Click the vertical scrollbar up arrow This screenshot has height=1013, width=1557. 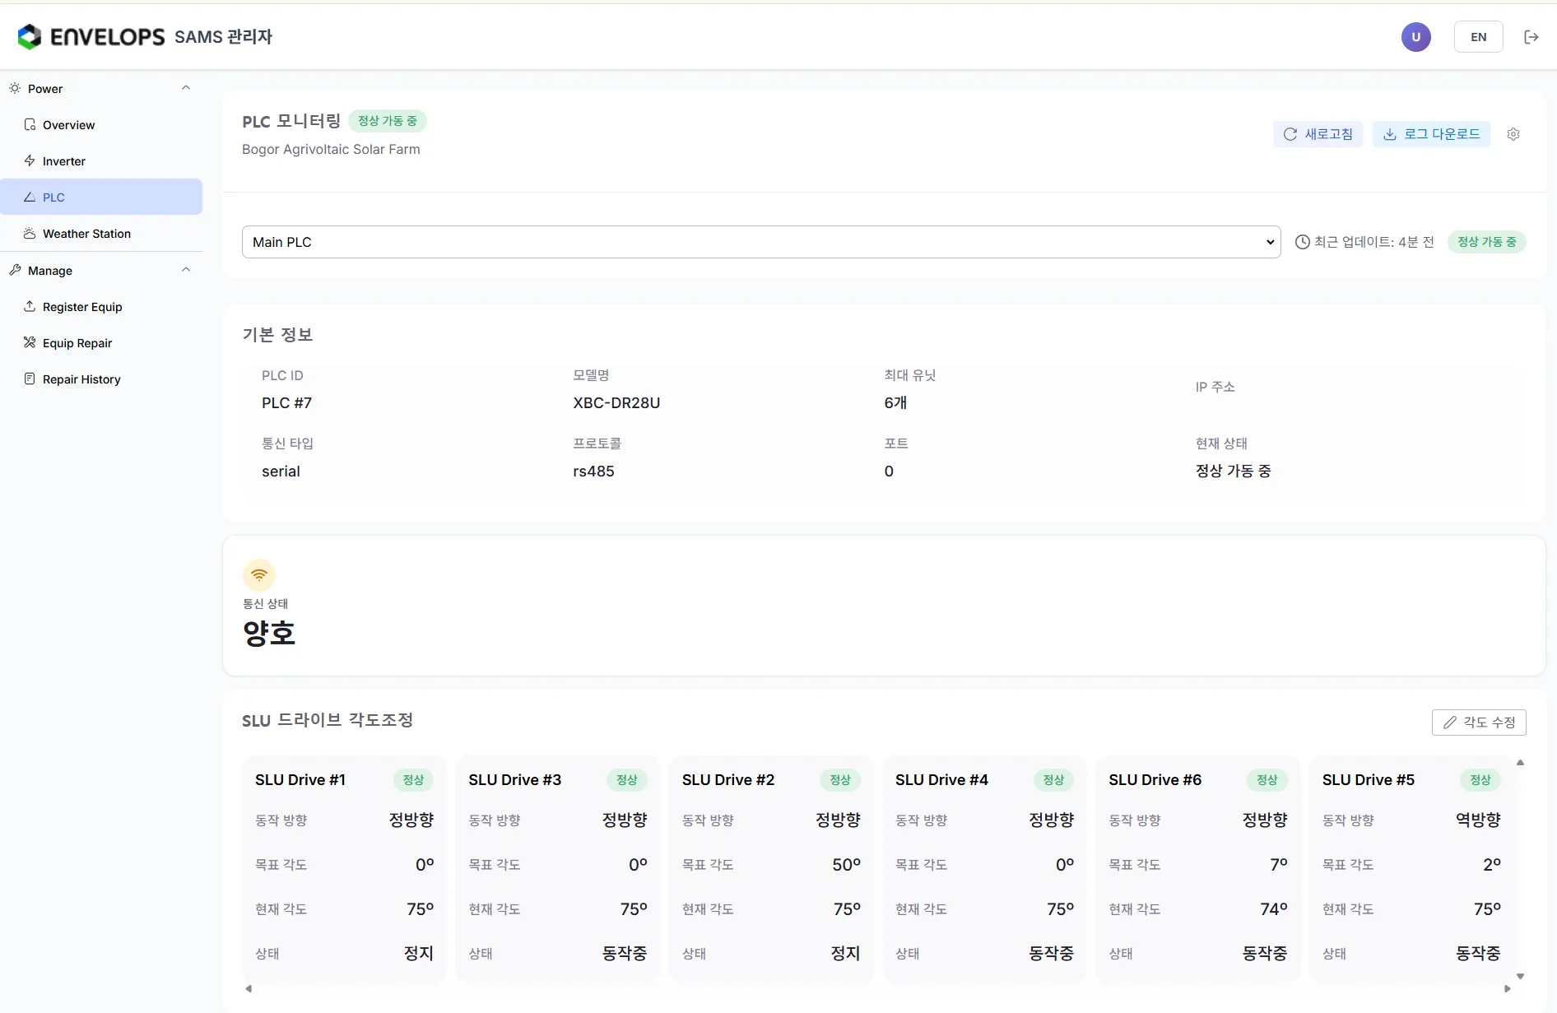pos(1520,763)
